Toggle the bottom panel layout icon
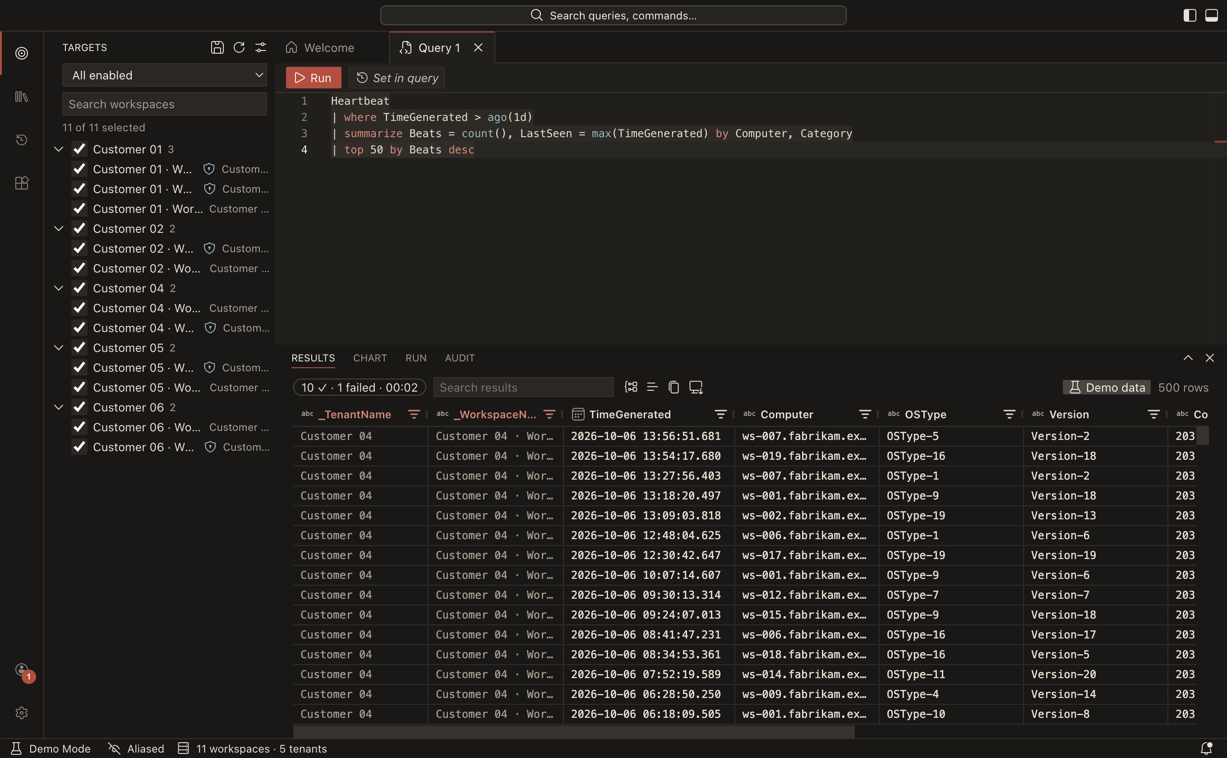Screen dimensions: 1227x758 pyautogui.click(x=1212, y=15)
